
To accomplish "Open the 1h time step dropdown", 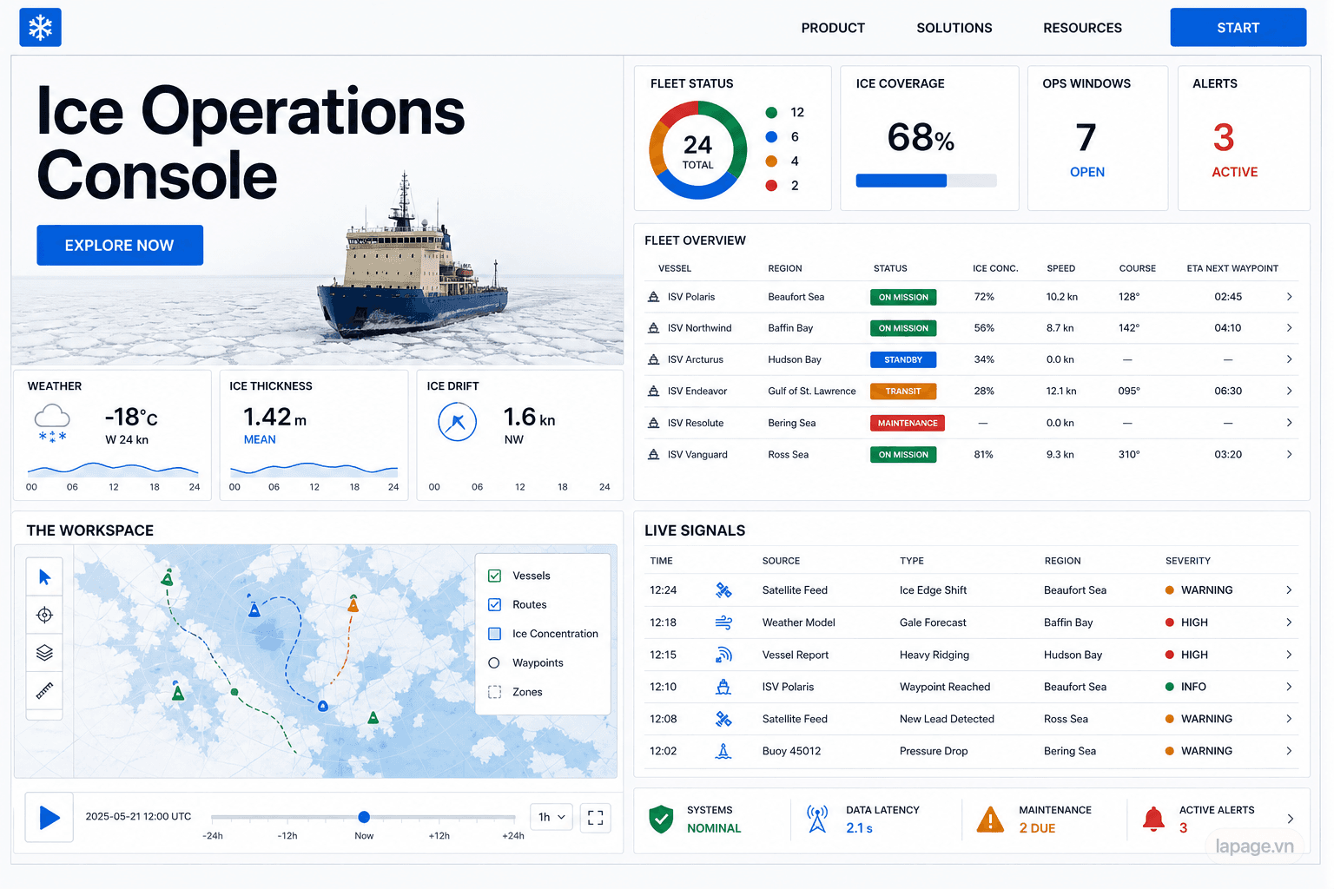I will pos(551,817).
